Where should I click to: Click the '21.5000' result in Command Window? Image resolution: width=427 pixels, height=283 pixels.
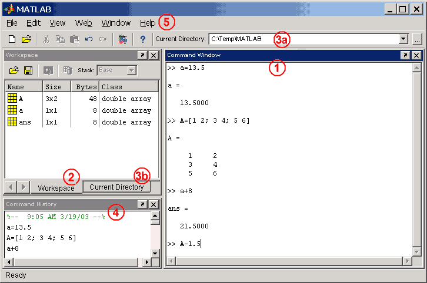tap(194, 226)
